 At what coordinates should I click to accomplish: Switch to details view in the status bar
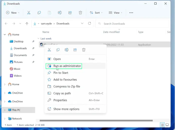[x=162, y=125]
